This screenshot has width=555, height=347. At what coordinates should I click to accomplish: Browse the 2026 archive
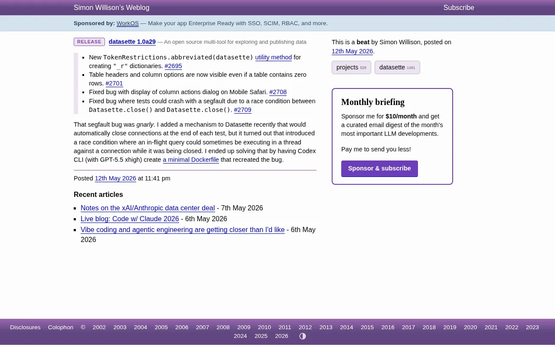(282, 336)
